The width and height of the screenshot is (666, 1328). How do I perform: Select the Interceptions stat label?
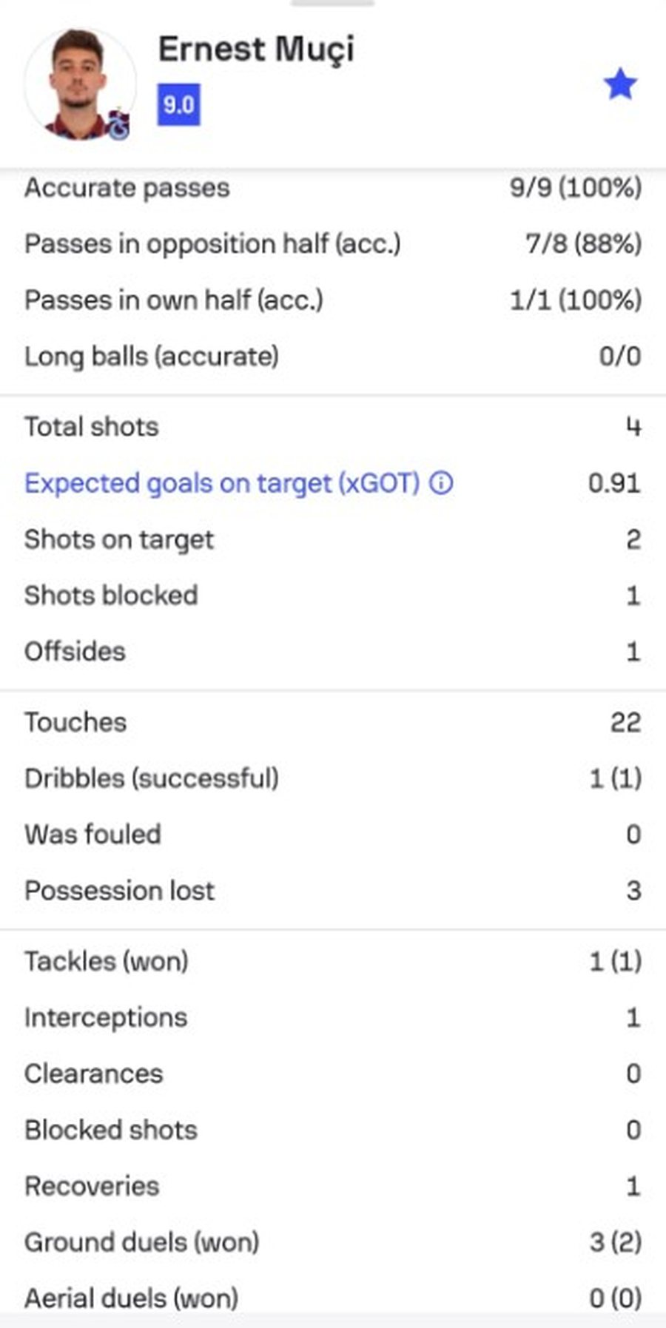point(106,1017)
